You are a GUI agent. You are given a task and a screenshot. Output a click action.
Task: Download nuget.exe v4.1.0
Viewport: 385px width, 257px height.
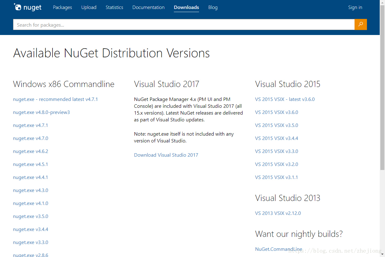click(x=31, y=203)
